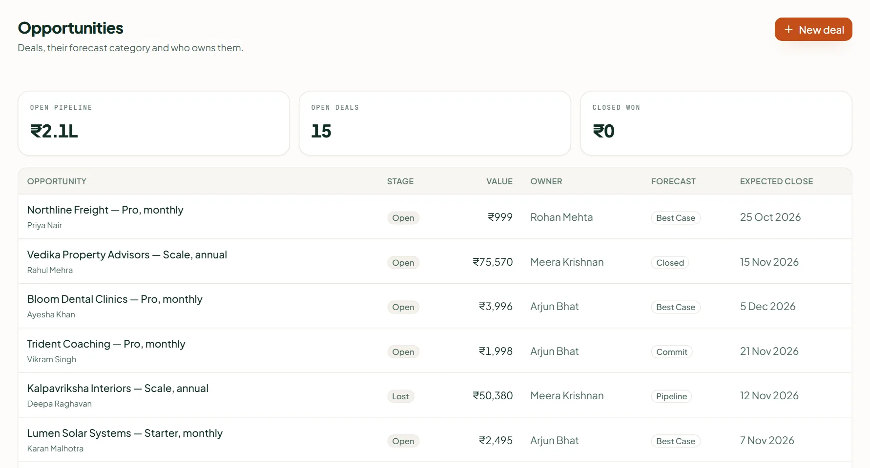The height and width of the screenshot is (468, 870).
Task: Click the Best Case forecast for Lumen Solar
Action: 676,441
